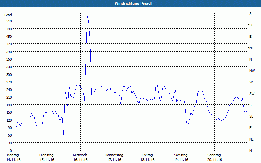Click the 360 value on the degree axis
This screenshot has height=163, width=261.
[9, 59]
